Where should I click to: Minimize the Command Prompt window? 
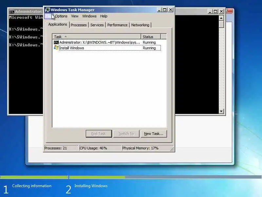click(210, 11)
